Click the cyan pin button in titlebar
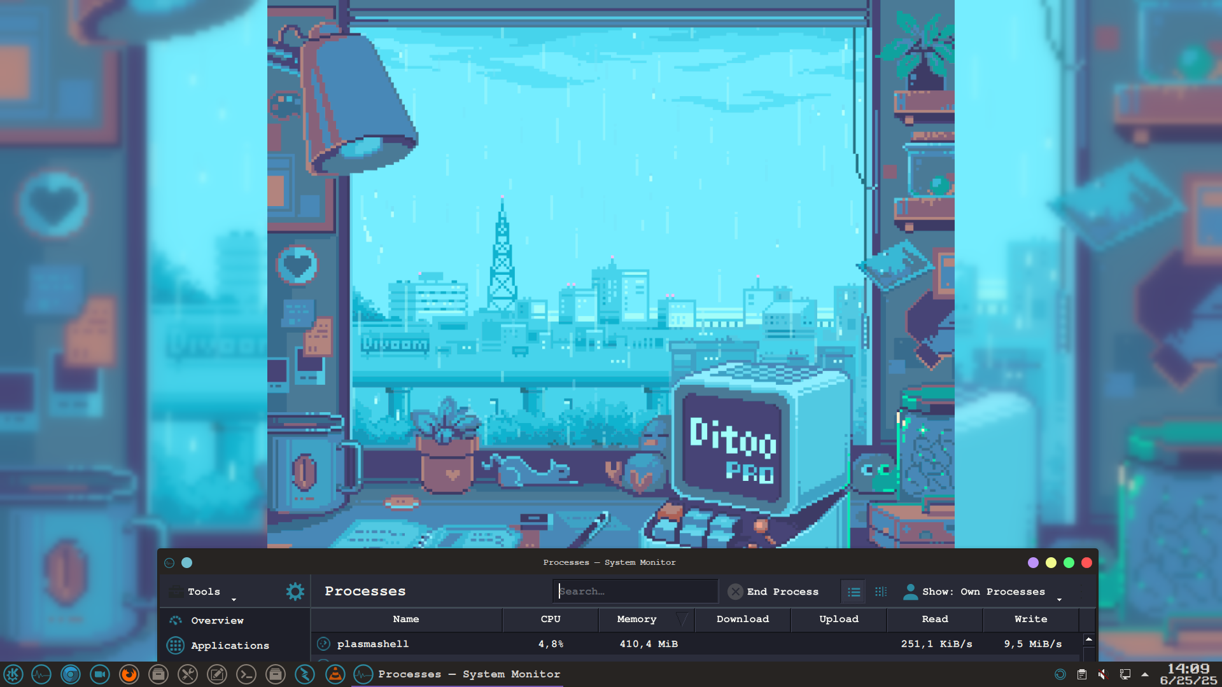The width and height of the screenshot is (1222, 687). click(x=187, y=563)
